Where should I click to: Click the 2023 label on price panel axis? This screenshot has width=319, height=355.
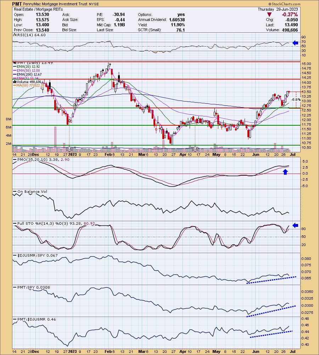pos(72,155)
